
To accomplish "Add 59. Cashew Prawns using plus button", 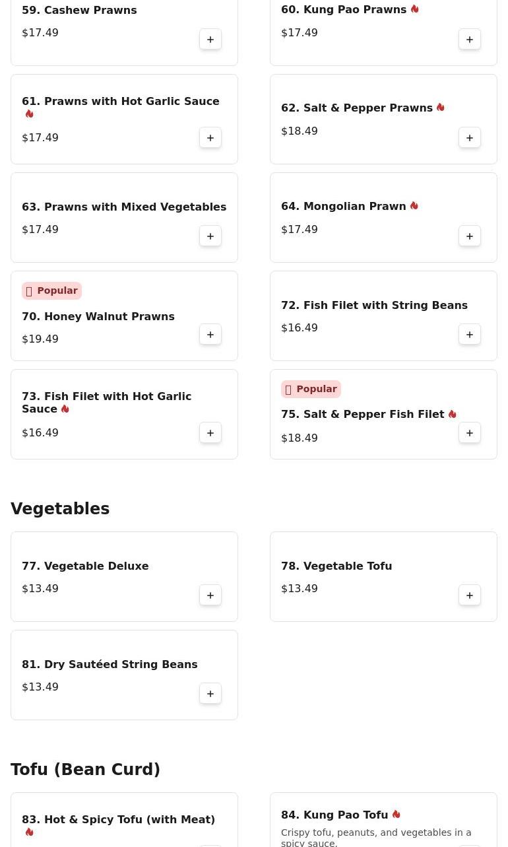I will (210, 40).
